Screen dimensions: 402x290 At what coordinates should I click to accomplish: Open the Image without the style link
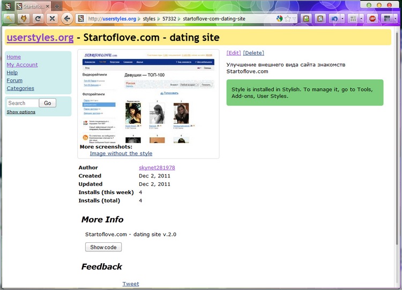pyautogui.click(x=121, y=153)
